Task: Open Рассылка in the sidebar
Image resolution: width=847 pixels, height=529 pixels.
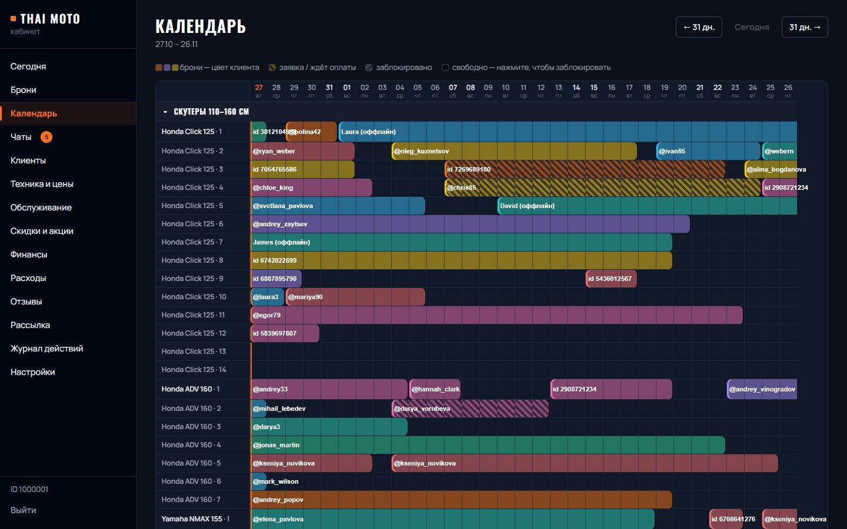Action: click(x=68, y=325)
